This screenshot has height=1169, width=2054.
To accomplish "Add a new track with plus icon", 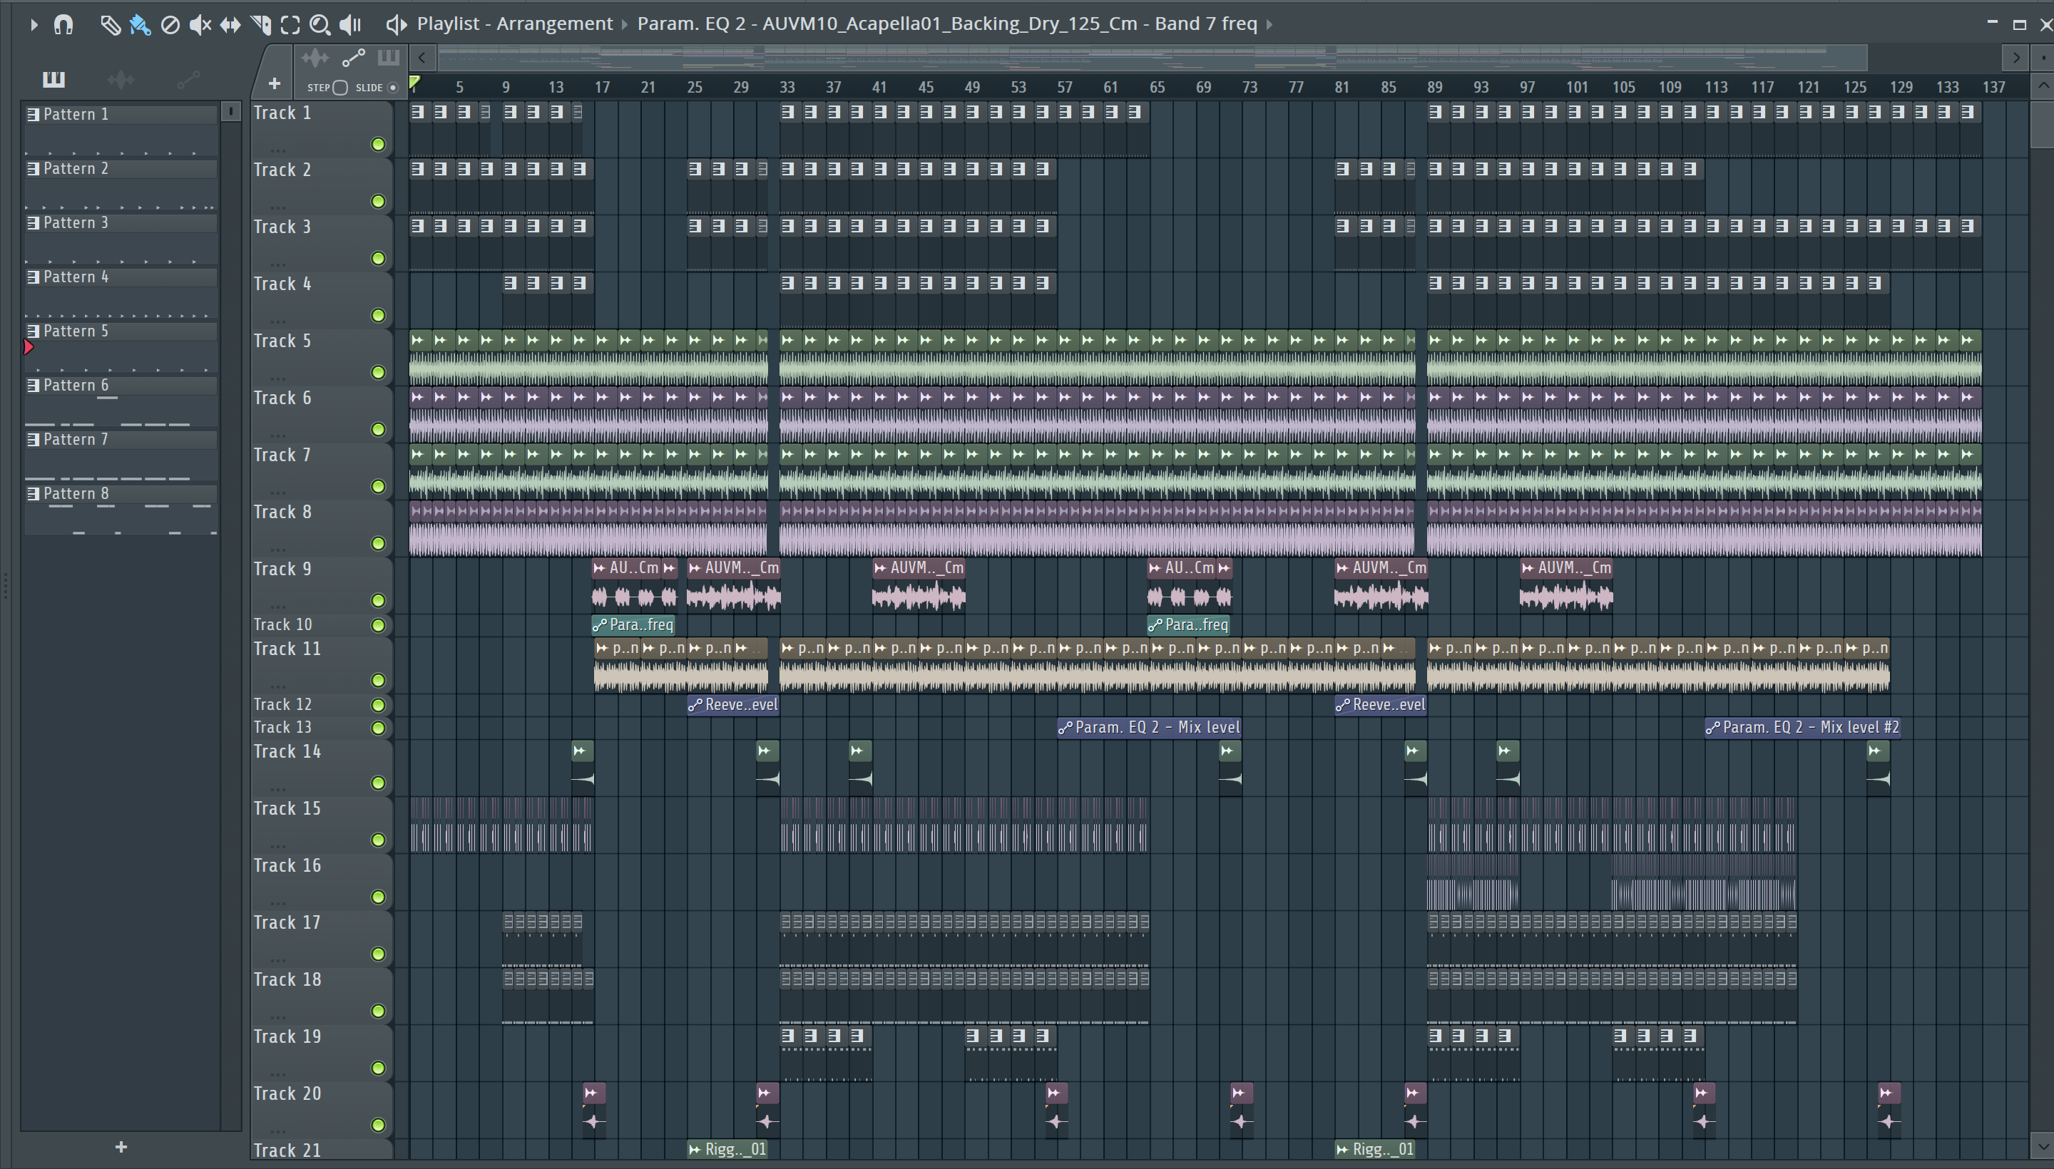I will pyautogui.click(x=274, y=83).
